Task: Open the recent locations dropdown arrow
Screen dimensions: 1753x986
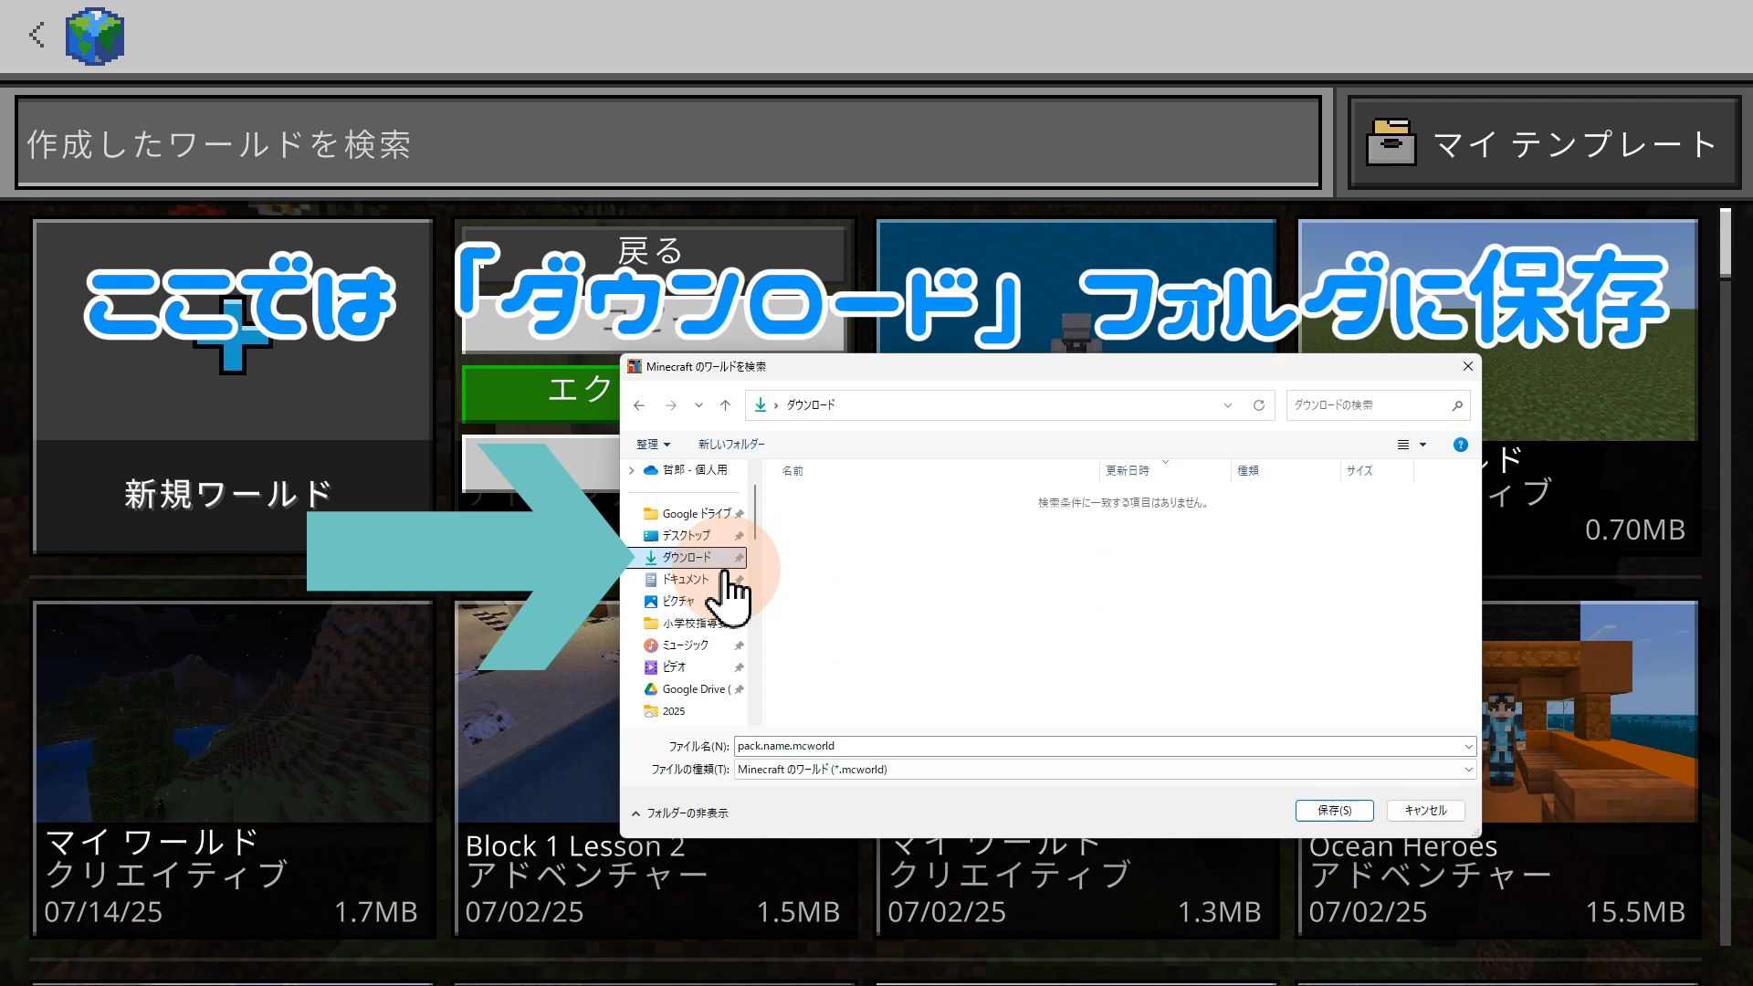Action: [698, 405]
